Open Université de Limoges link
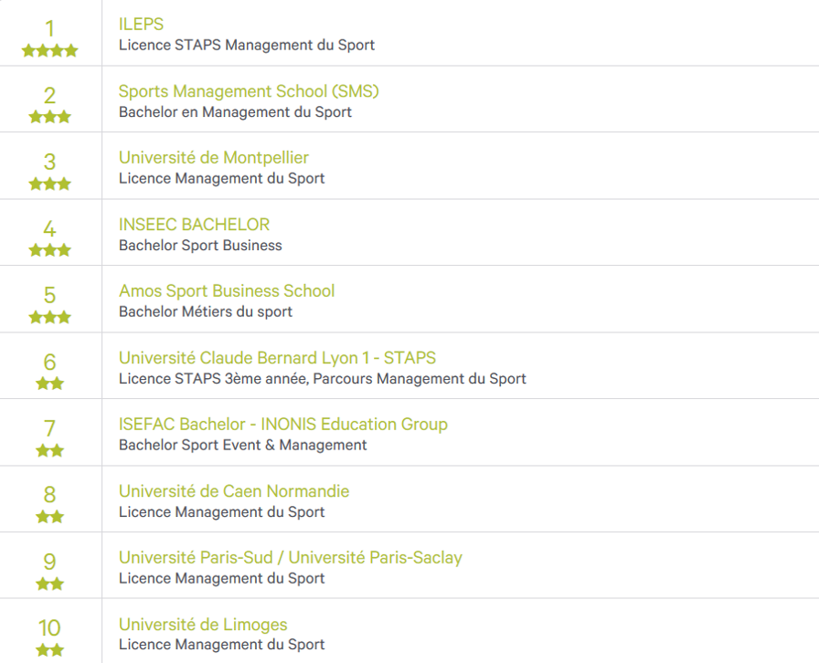The width and height of the screenshot is (819, 663). coord(203,625)
